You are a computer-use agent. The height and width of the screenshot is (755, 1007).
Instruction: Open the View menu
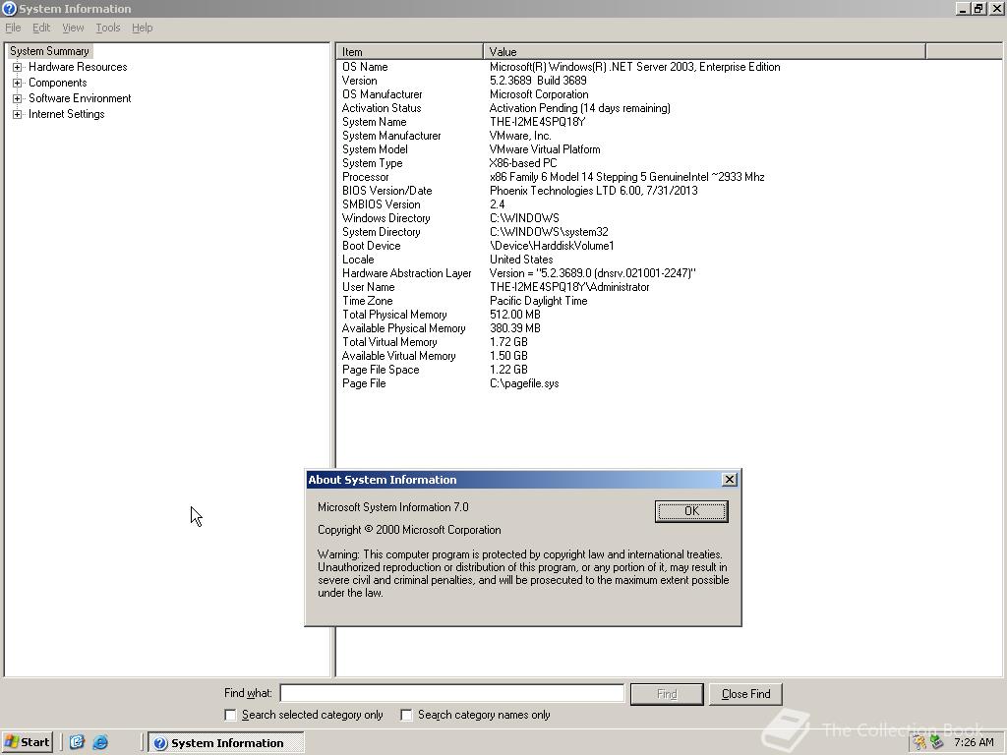73,28
